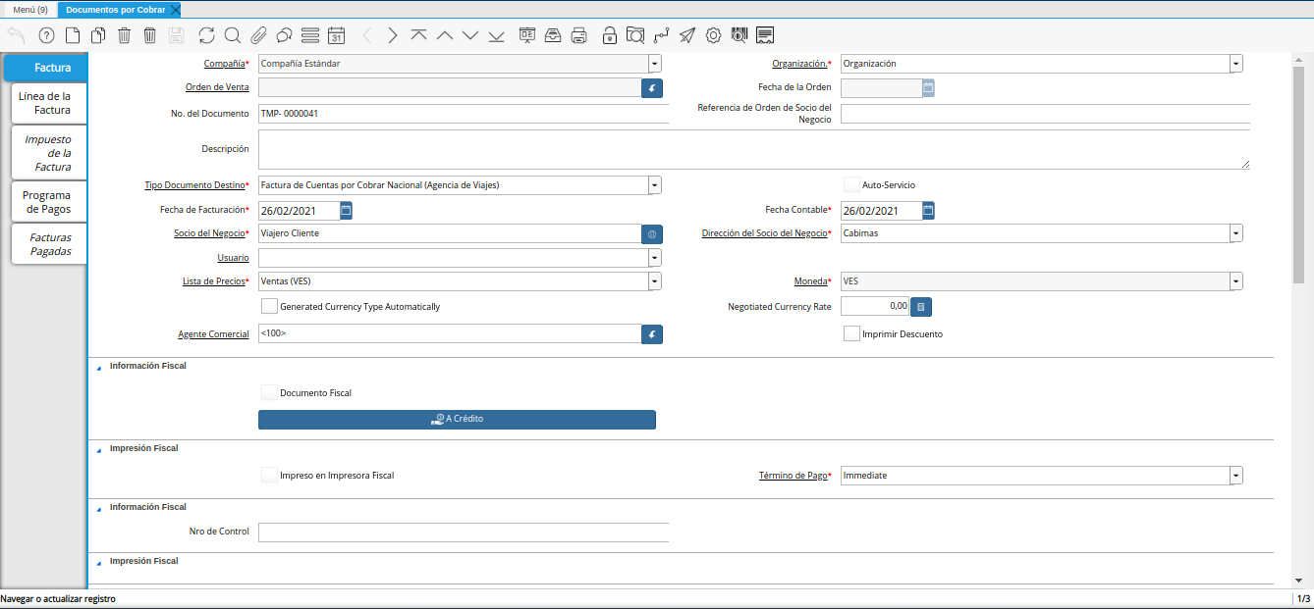The image size is (1314, 609).
Task: Open the gear process icon
Action: [713, 35]
